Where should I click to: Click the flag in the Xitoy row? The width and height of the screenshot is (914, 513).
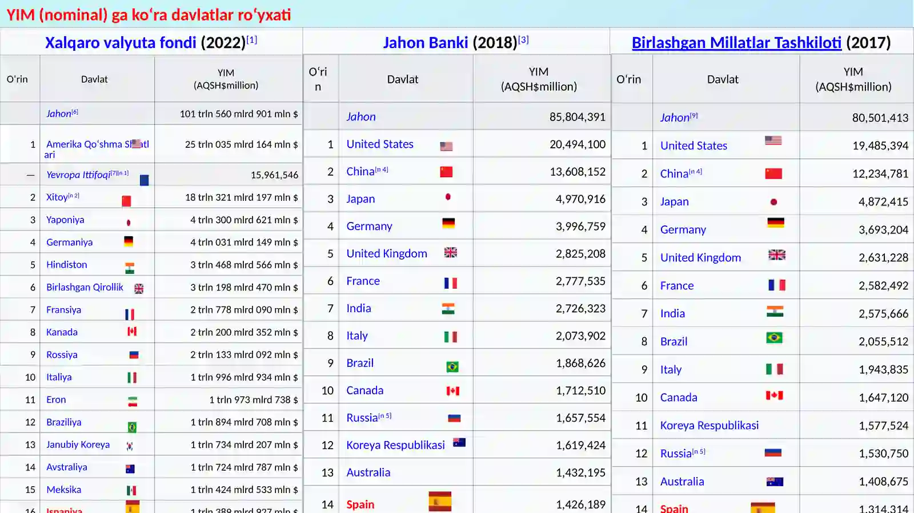(x=127, y=201)
